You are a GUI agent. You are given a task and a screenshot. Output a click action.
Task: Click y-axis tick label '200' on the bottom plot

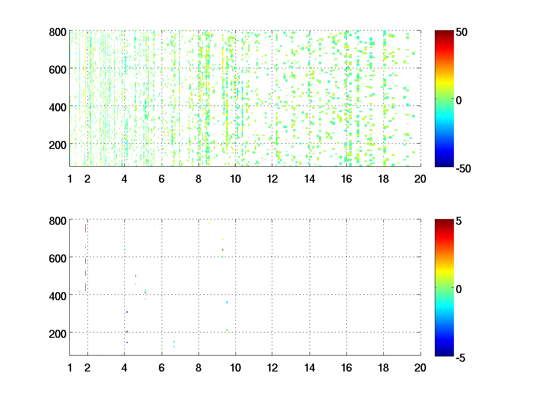[x=58, y=332]
